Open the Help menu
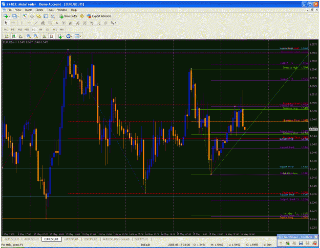The height and width of the screenshot is (248, 320). pyautogui.click(x=74, y=10)
